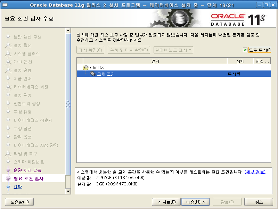Select the Checks tree node
This screenshot has height=209, width=278.
tap(97, 67)
